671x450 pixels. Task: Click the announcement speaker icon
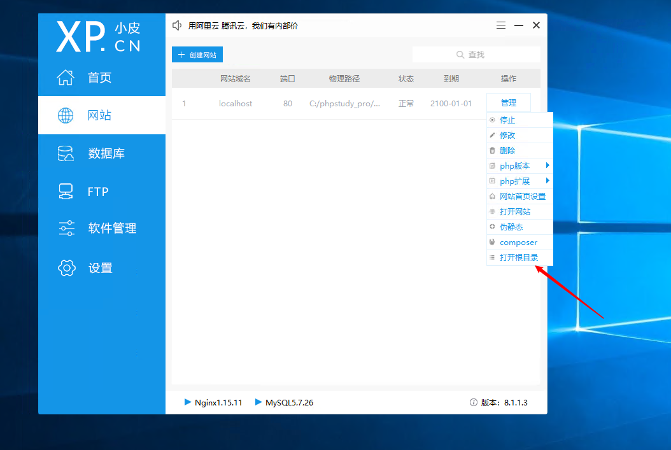pyautogui.click(x=176, y=25)
